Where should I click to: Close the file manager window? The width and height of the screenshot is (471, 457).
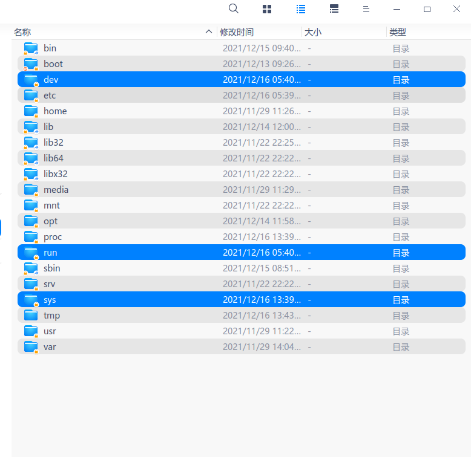(x=456, y=9)
